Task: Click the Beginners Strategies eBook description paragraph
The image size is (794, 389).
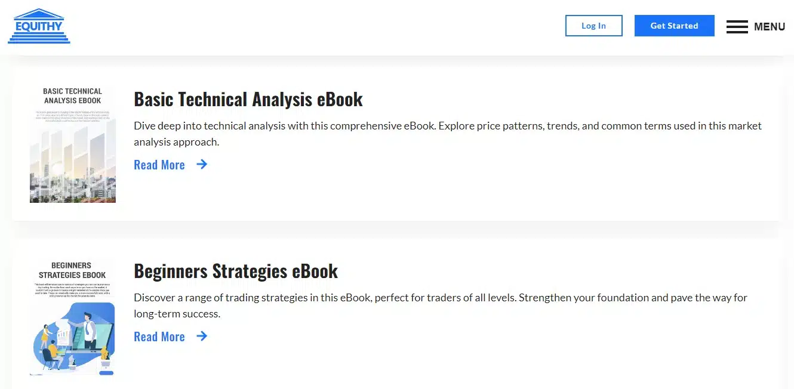Action: pyautogui.click(x=441, y=305)
